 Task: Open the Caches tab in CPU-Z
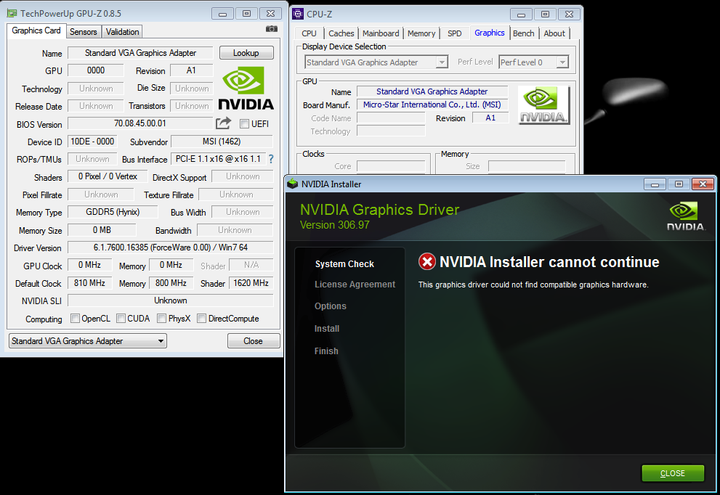coord(341,33)
